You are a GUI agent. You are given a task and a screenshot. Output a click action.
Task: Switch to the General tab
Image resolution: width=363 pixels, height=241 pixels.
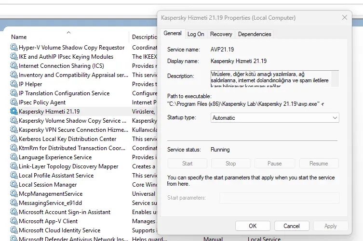(173, 33)
